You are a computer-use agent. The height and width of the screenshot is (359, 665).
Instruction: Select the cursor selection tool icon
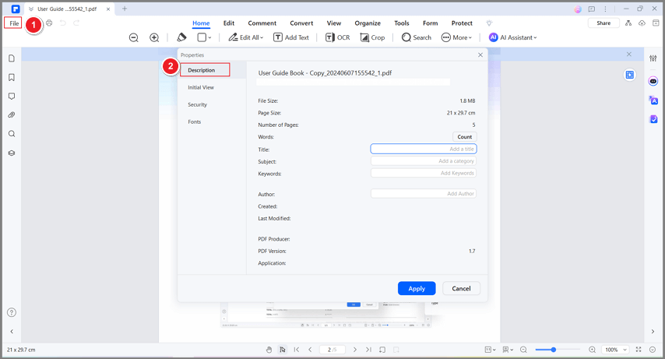tap(283, 350)
